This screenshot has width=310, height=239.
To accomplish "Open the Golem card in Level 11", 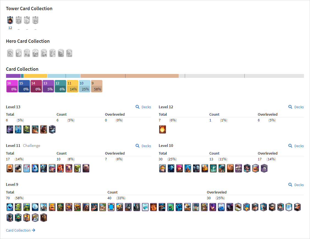I will pos(86,168).
